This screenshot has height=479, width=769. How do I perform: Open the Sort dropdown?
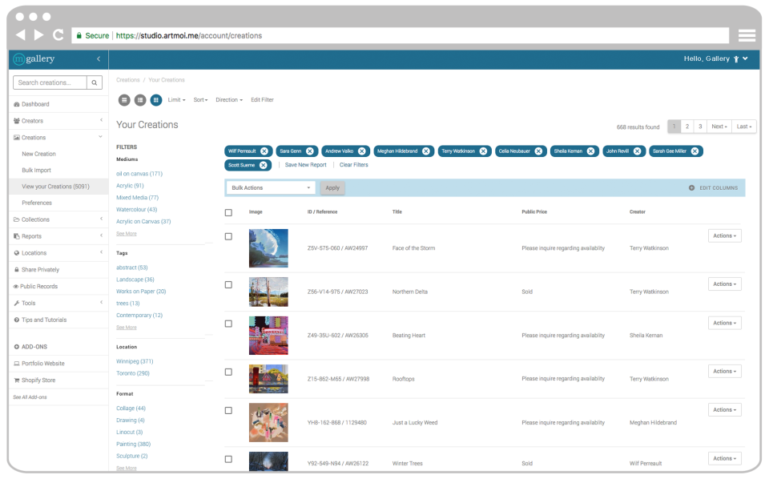pos(199,99)
